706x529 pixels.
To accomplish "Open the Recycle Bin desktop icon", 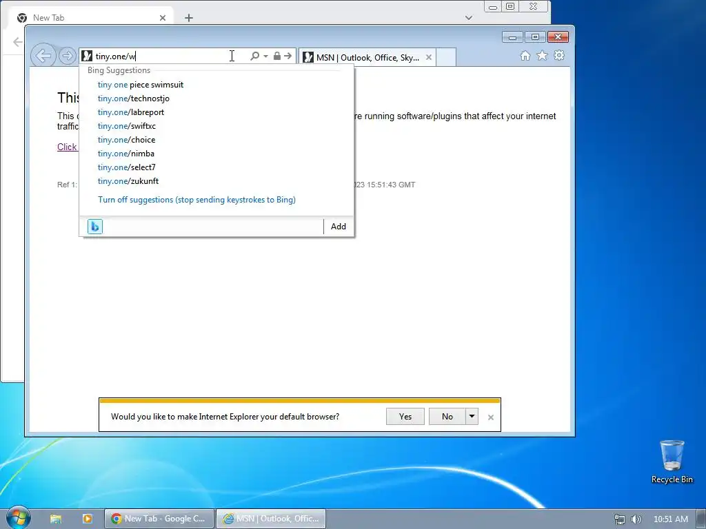I will coord(672,462).
